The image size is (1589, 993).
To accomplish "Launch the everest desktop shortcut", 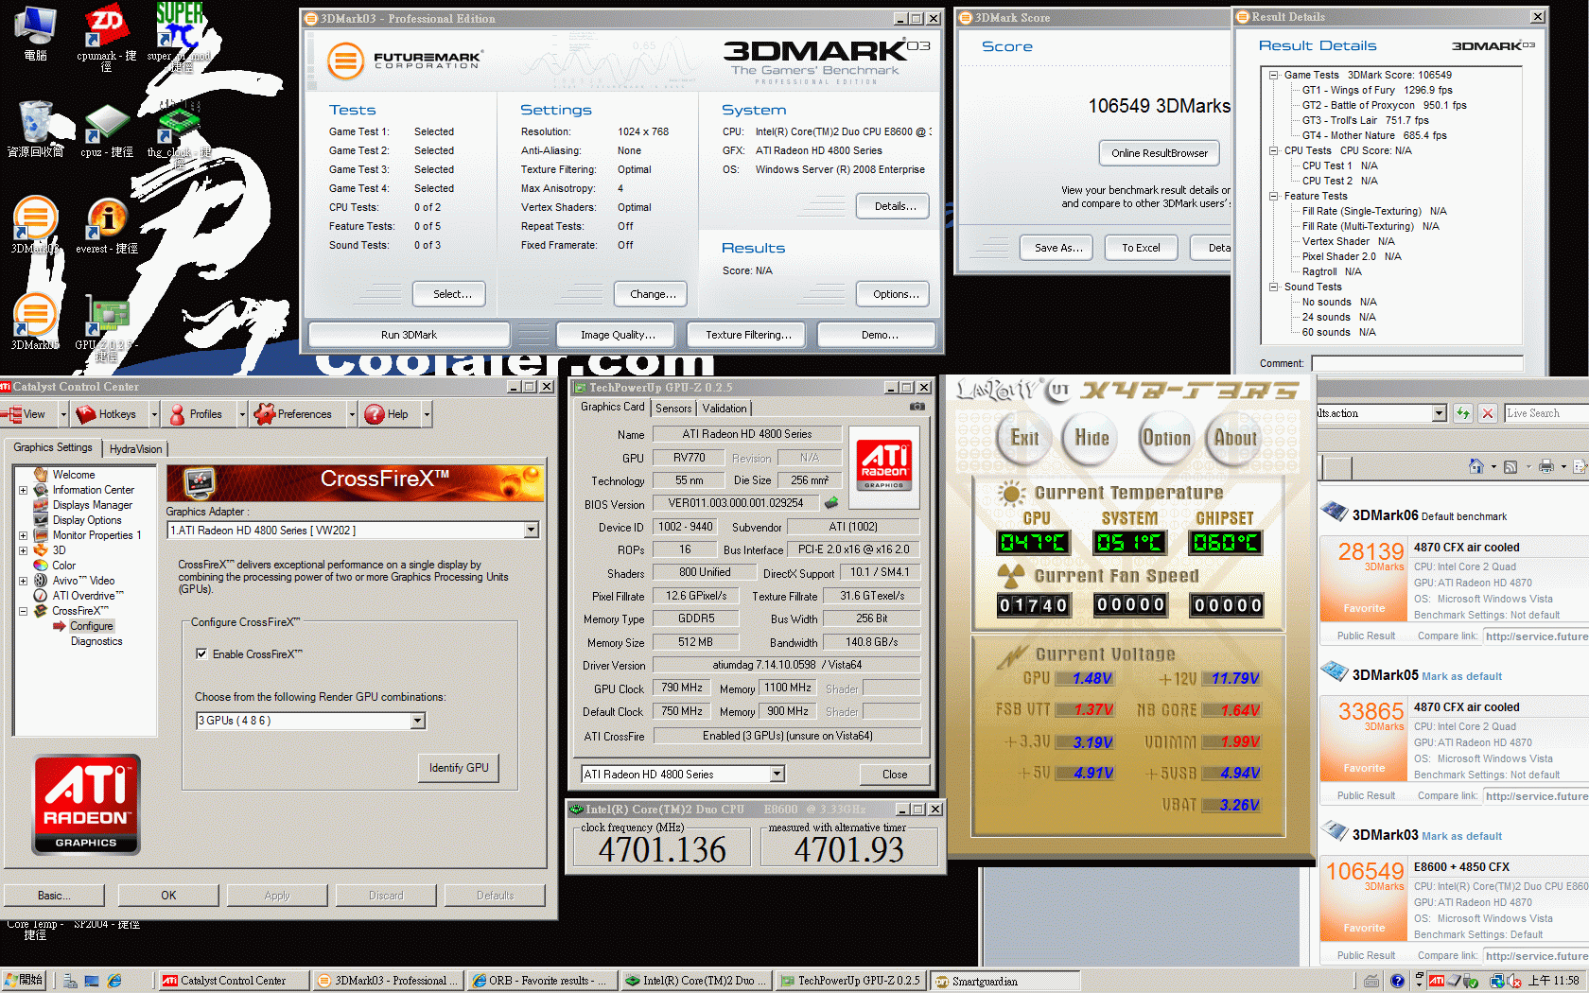I will (x=106, y=225).
